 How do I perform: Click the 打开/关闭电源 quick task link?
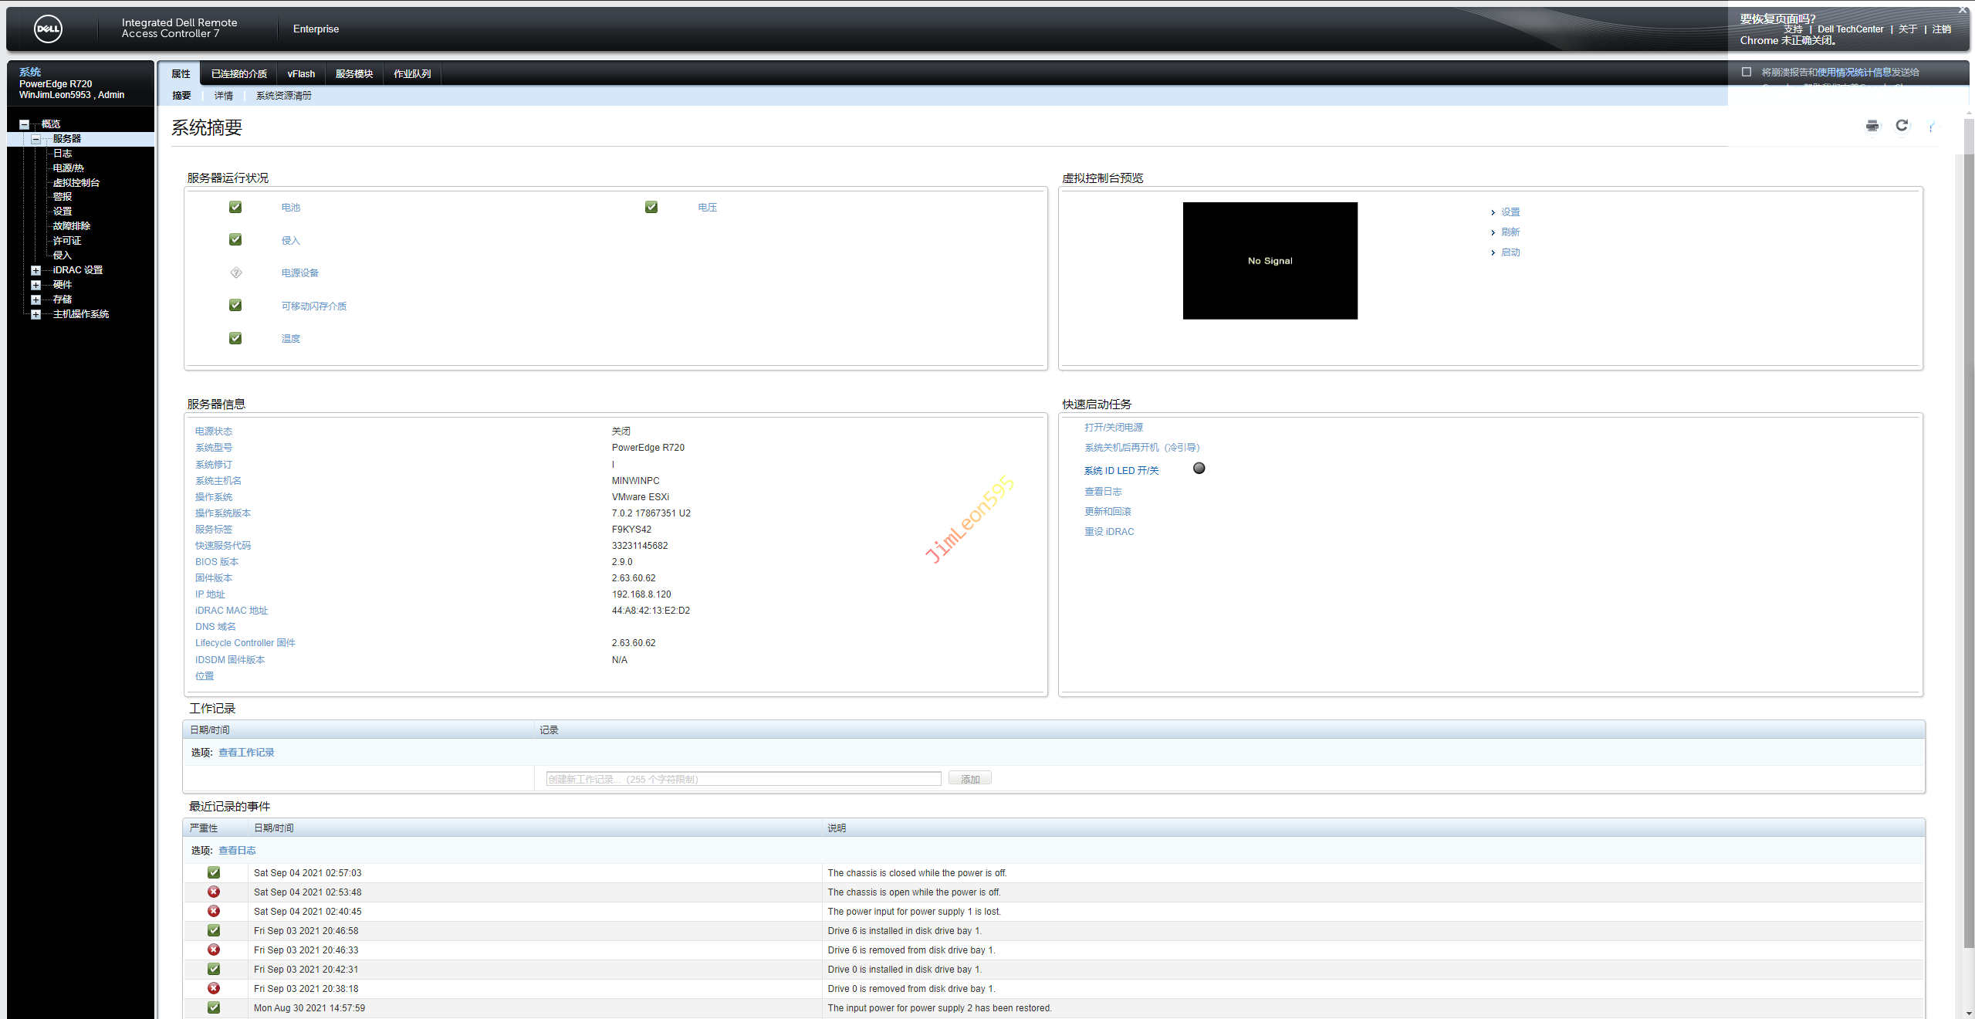tap(1113, 427)
